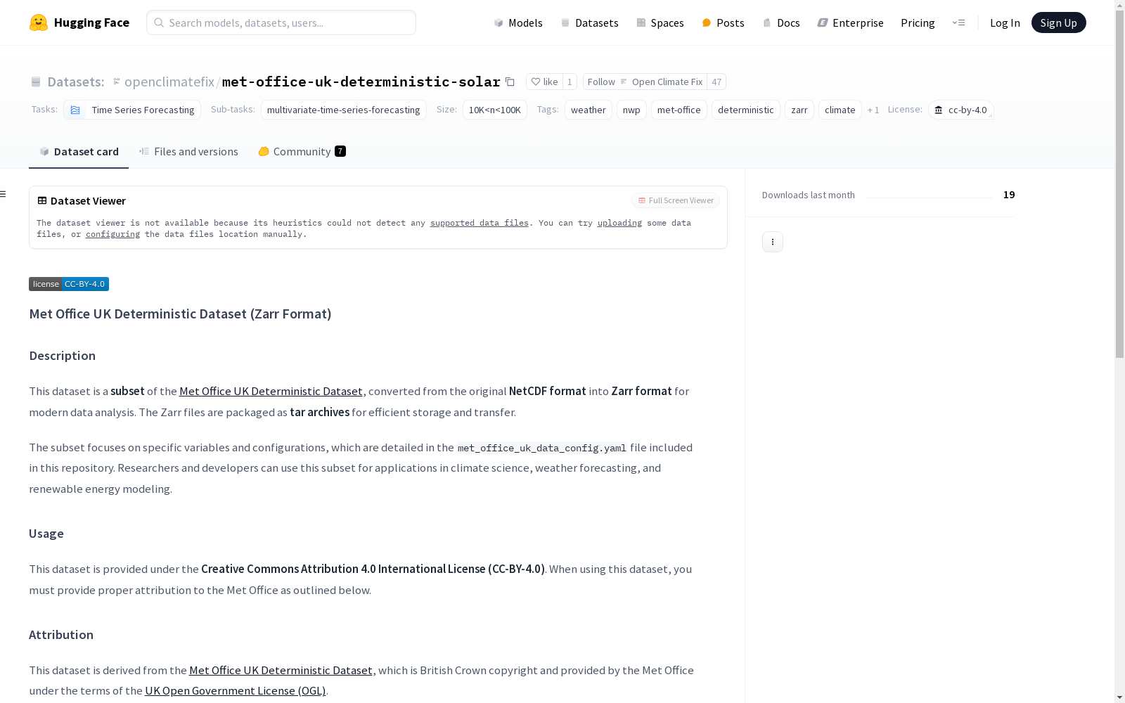
Task: Open Enterprise page from navigation
Action: pos(850,22)
